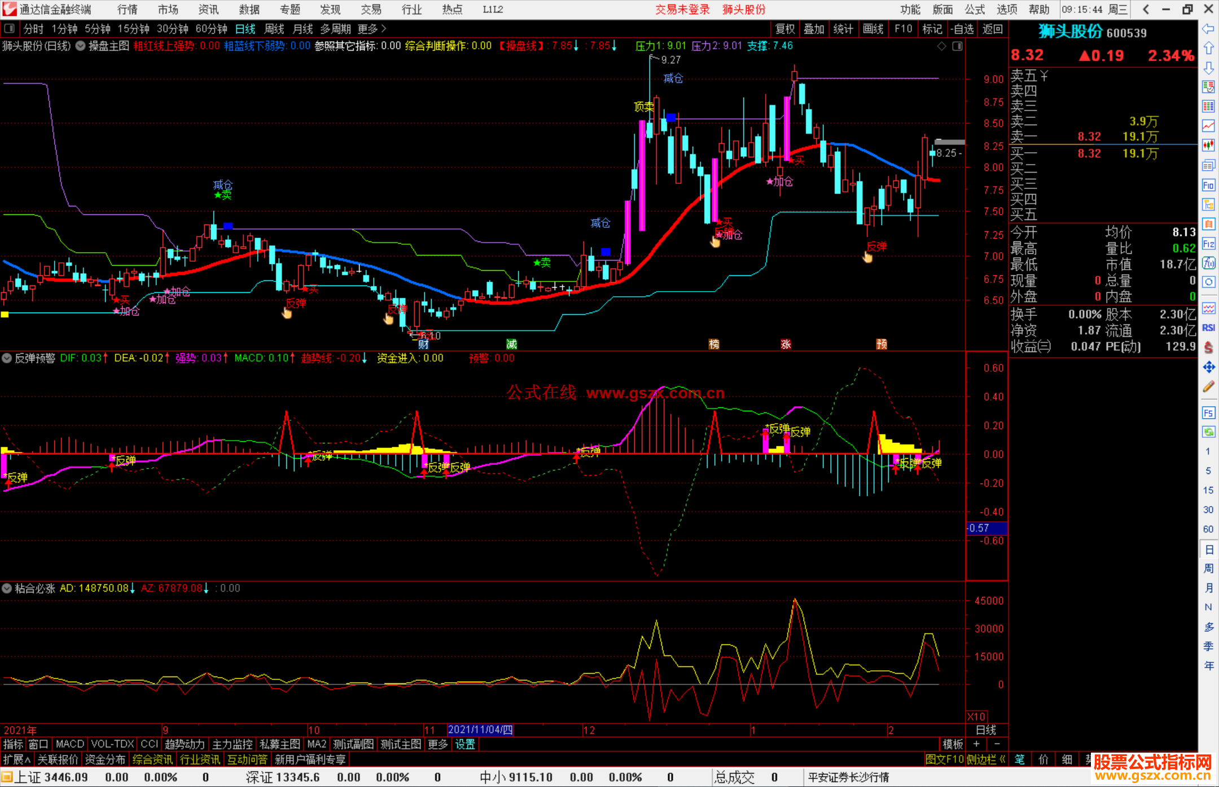1219x787 pixels.
Task: Click the RSI indicator sidebar icon
Action: (1208, 328)
